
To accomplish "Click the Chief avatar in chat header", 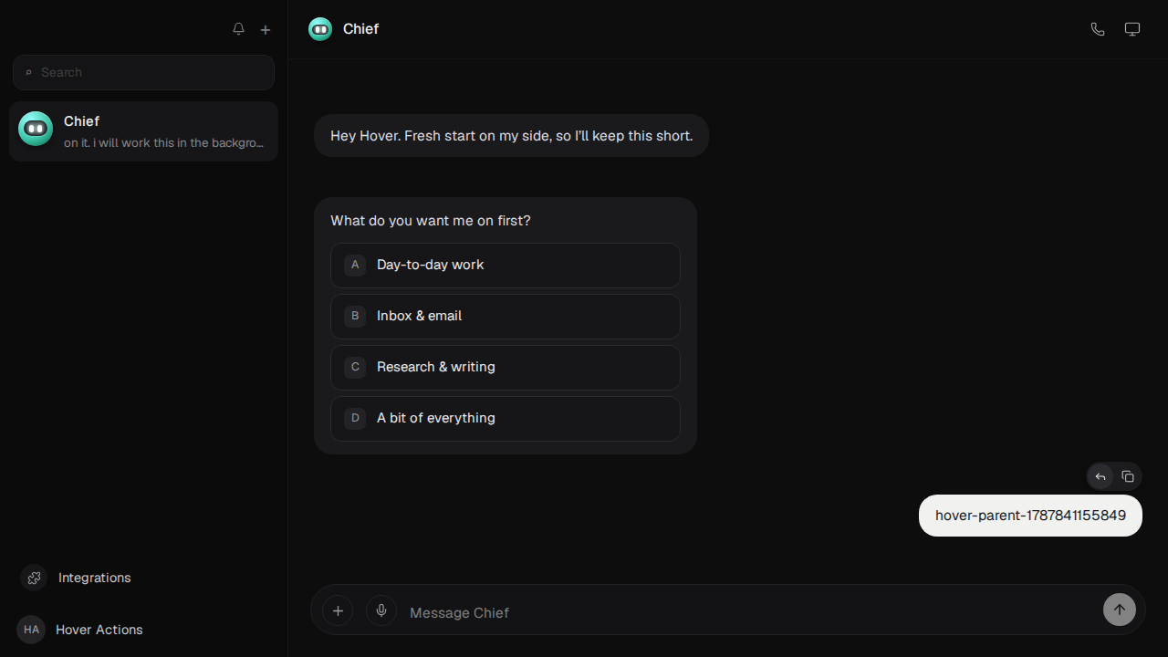I will pyautogui.click(x=320, y=29).
